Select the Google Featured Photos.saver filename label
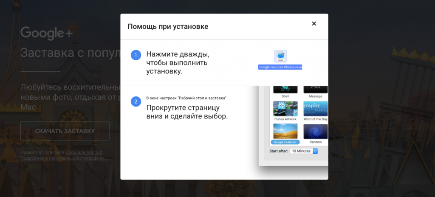This screenshot has height=197, width=435. (x=280, y=67)
